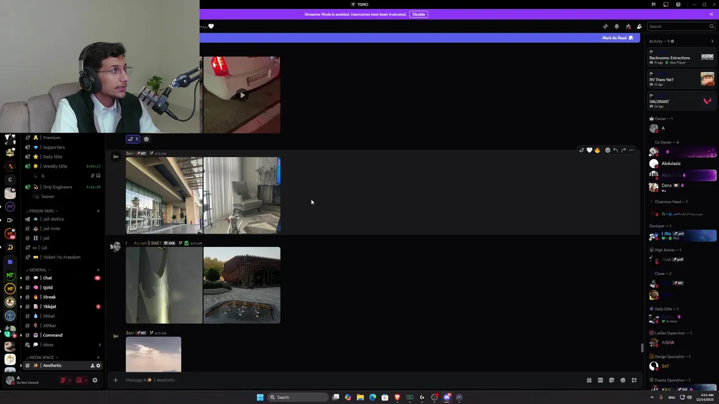Create channel in GENERAL category
This screenshot has width=719, height=404.
(98, 270)
